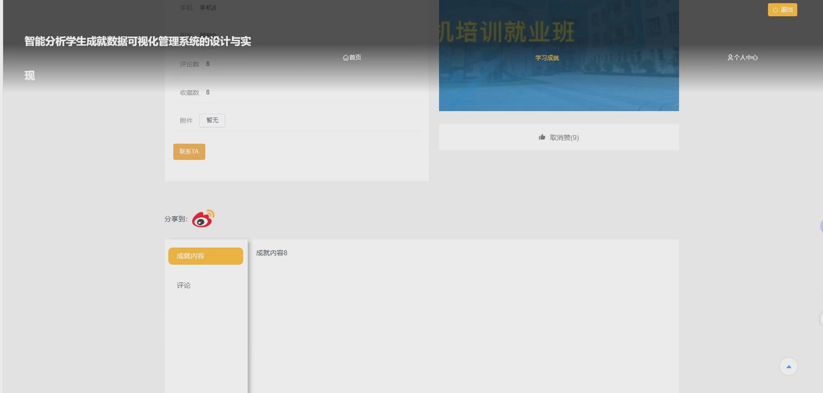Viewport: 823px width, 393px height.
Task: Click the 成就内容8 text
Action: [272, 253]
